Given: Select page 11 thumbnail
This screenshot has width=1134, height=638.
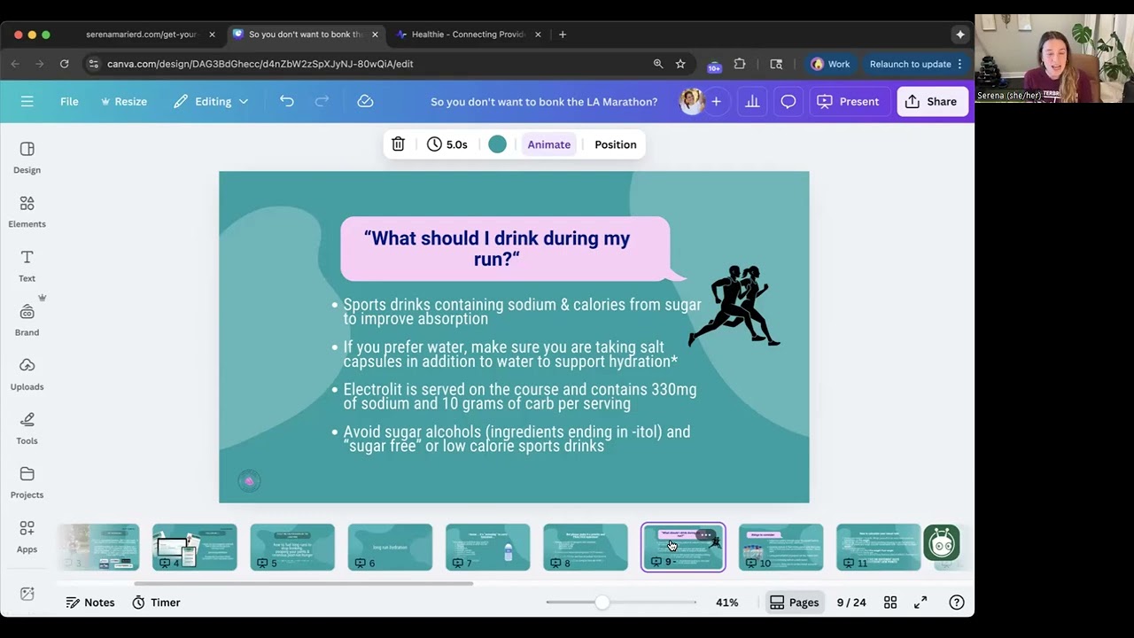Looking at the screenshot, I should click(879, 547).
